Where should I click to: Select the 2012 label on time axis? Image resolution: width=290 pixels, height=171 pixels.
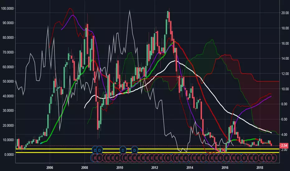[x=155, y=168]
